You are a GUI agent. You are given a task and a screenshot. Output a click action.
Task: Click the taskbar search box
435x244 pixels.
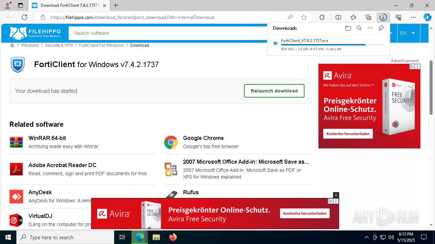click(x=65, y=237)
